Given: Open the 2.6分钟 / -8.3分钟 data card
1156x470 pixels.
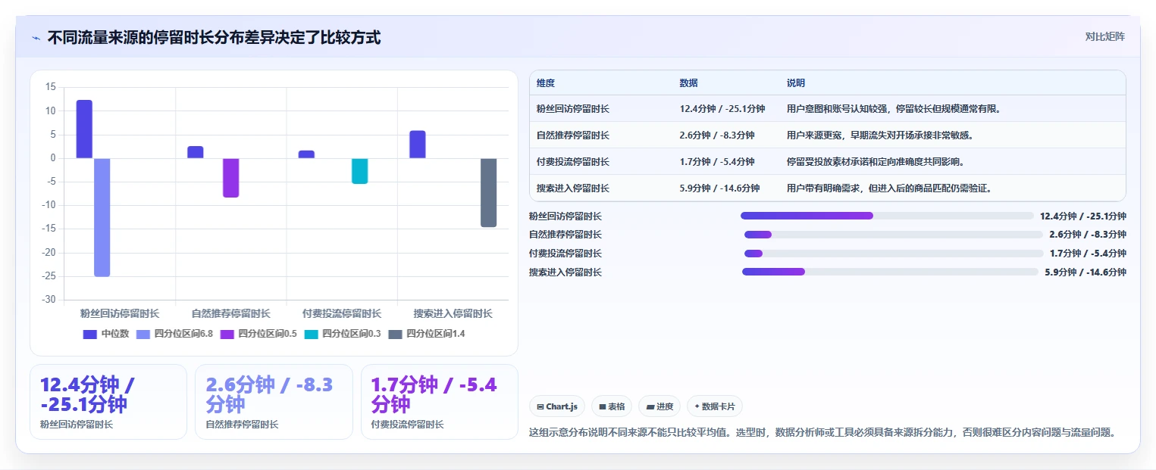Looking at the screenshot, I should click(274, 402).
